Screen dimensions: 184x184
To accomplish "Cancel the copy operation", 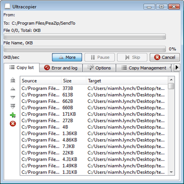I will pos(165,57).
